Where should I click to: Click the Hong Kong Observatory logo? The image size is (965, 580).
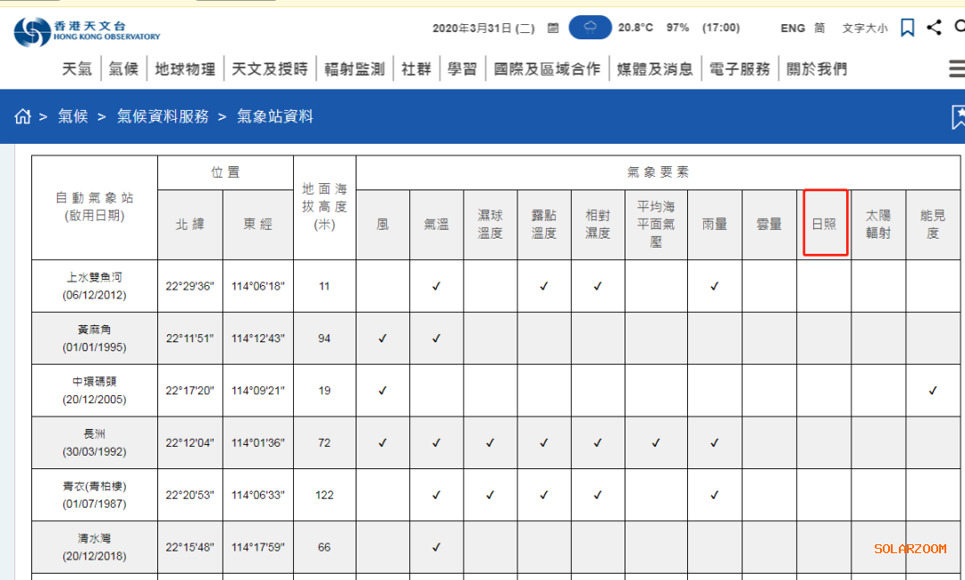coord(87,30)
